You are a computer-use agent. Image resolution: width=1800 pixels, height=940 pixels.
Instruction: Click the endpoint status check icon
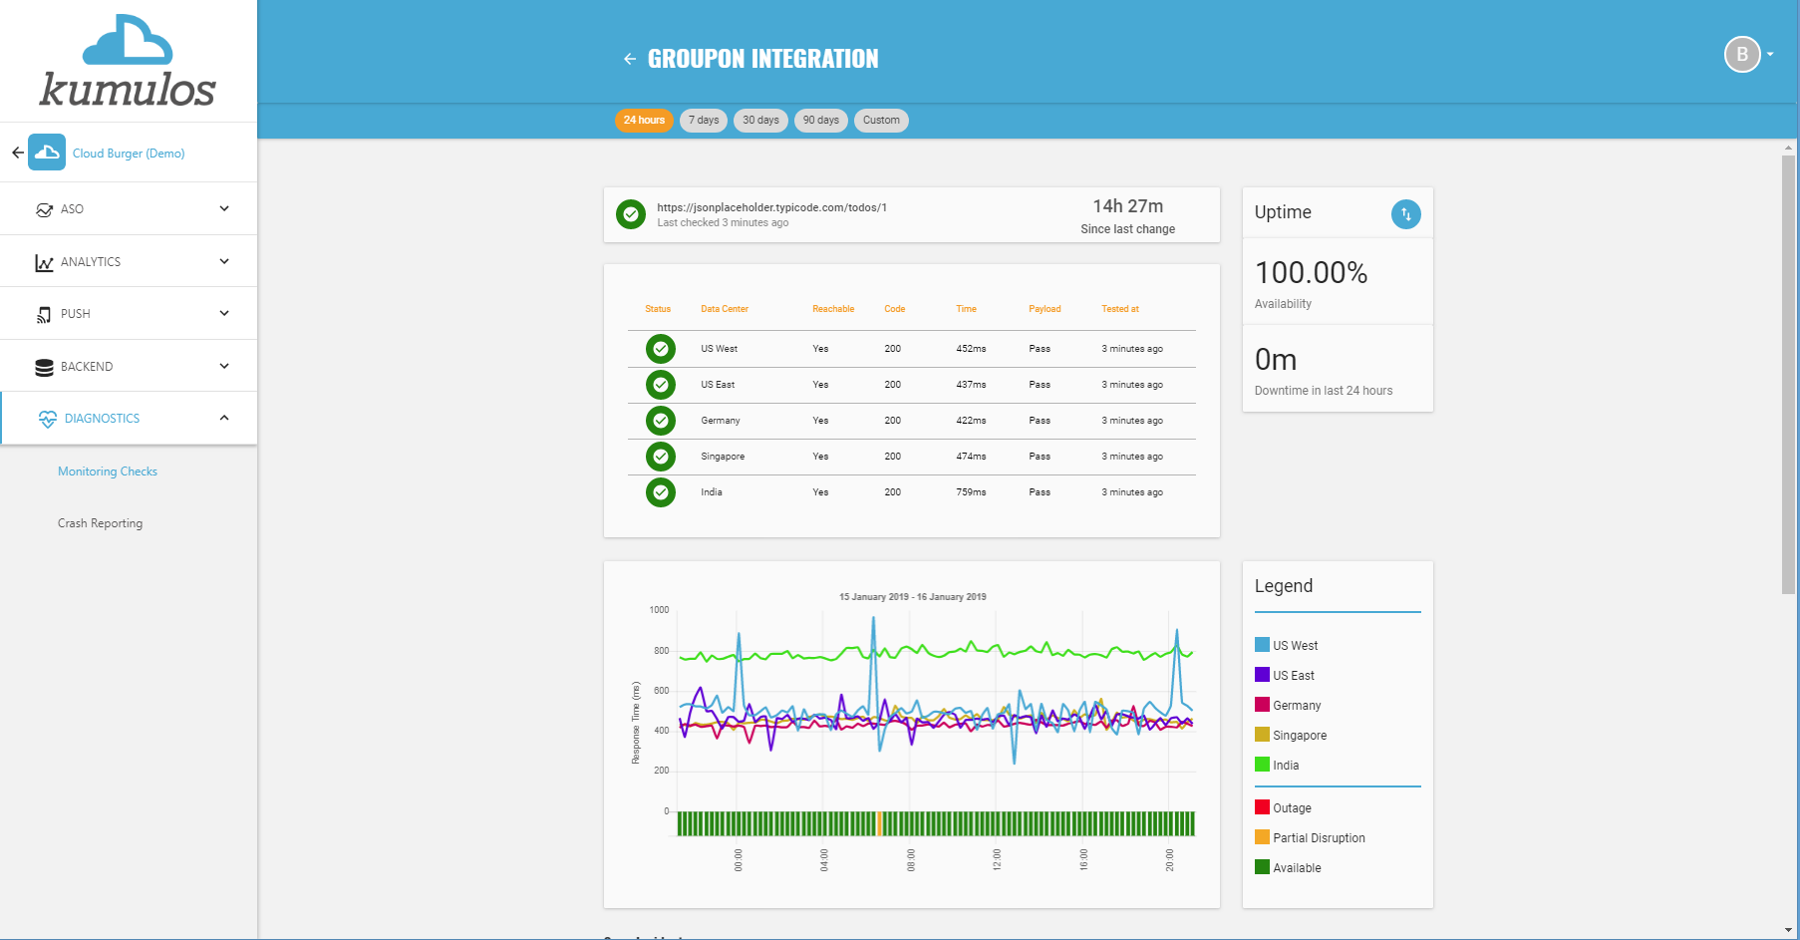631,214
